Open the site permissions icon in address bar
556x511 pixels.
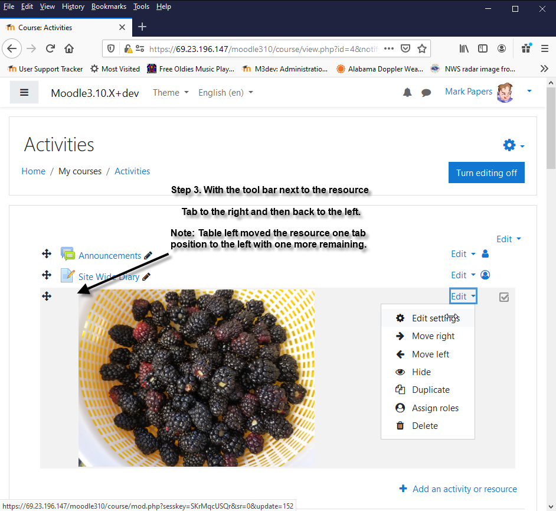pos(140,48)
